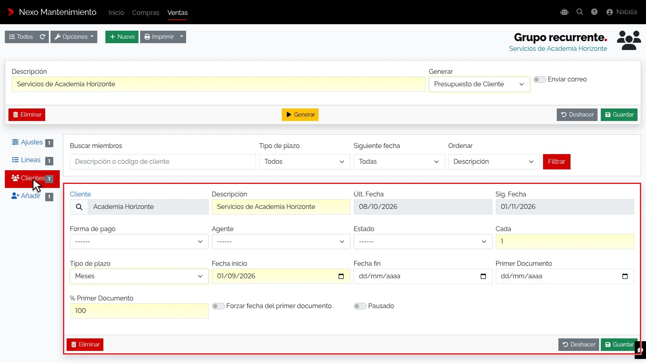Click Deshacer in the client member panel
Screen dimensions: 646x363
(579, 345)
